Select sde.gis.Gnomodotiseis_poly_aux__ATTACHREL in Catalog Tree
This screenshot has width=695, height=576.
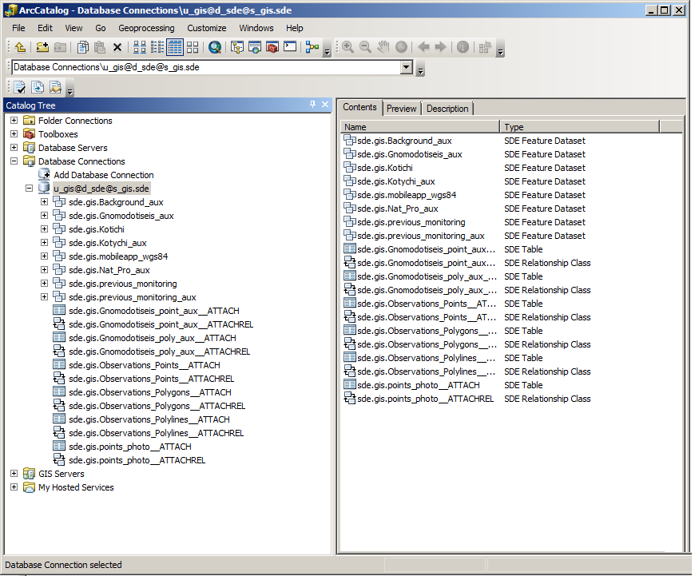coord(159,352)
